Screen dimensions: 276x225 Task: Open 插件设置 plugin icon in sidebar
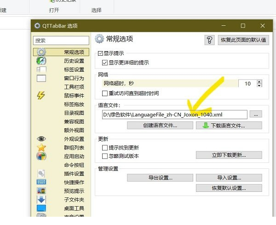coord(41,173)
